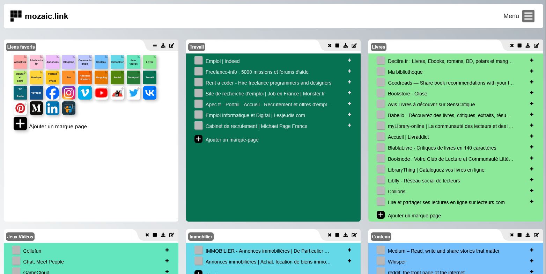
Task: Toggle the square icon in Immobilier header
Action: 337,235
